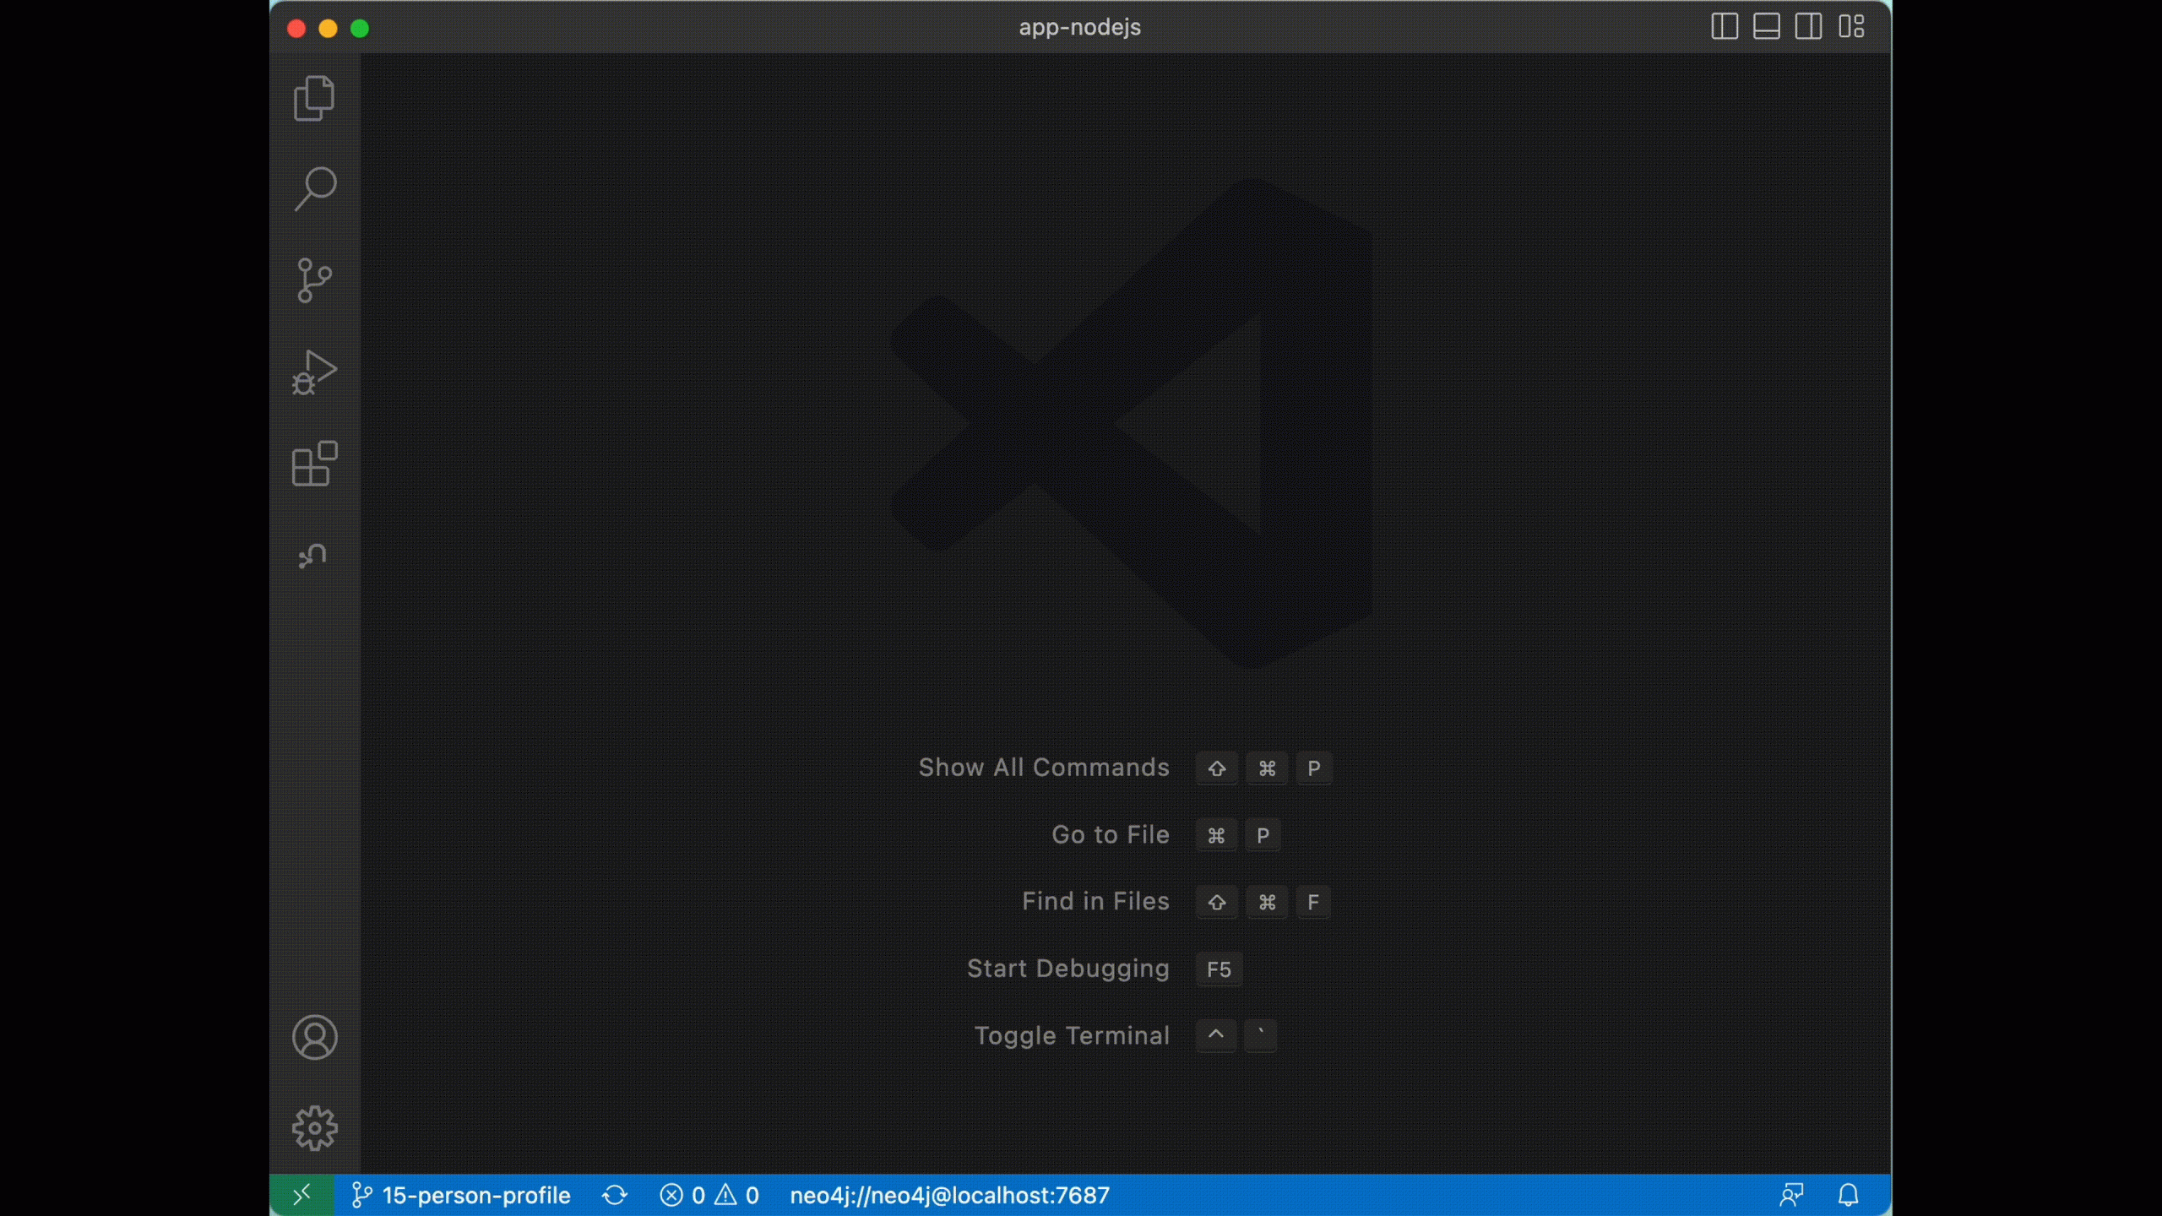
Task: Minimize the window with yellow button
Action: pos(328,28)
